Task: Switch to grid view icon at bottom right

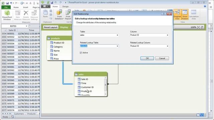Action: coord(198,115)
